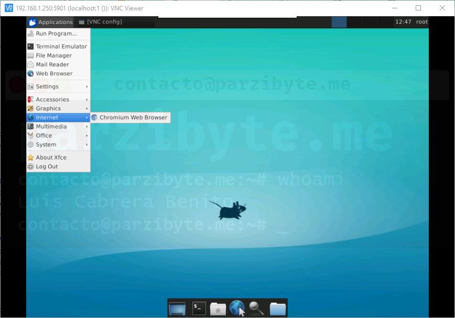Open terminal icon in bottom dock
Viewport: 455px width, 318px height.
click(199, 309)
